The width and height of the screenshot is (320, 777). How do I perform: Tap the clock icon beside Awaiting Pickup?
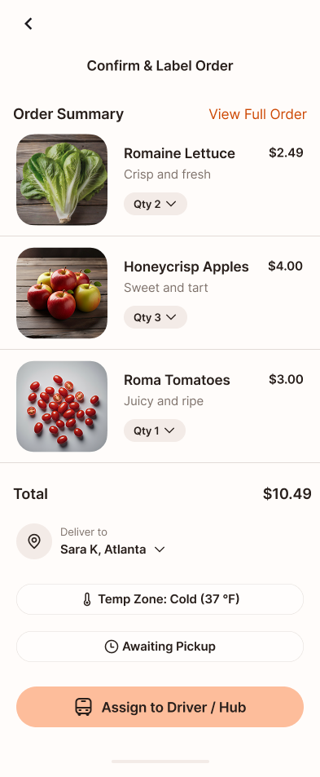coord(112,647)
